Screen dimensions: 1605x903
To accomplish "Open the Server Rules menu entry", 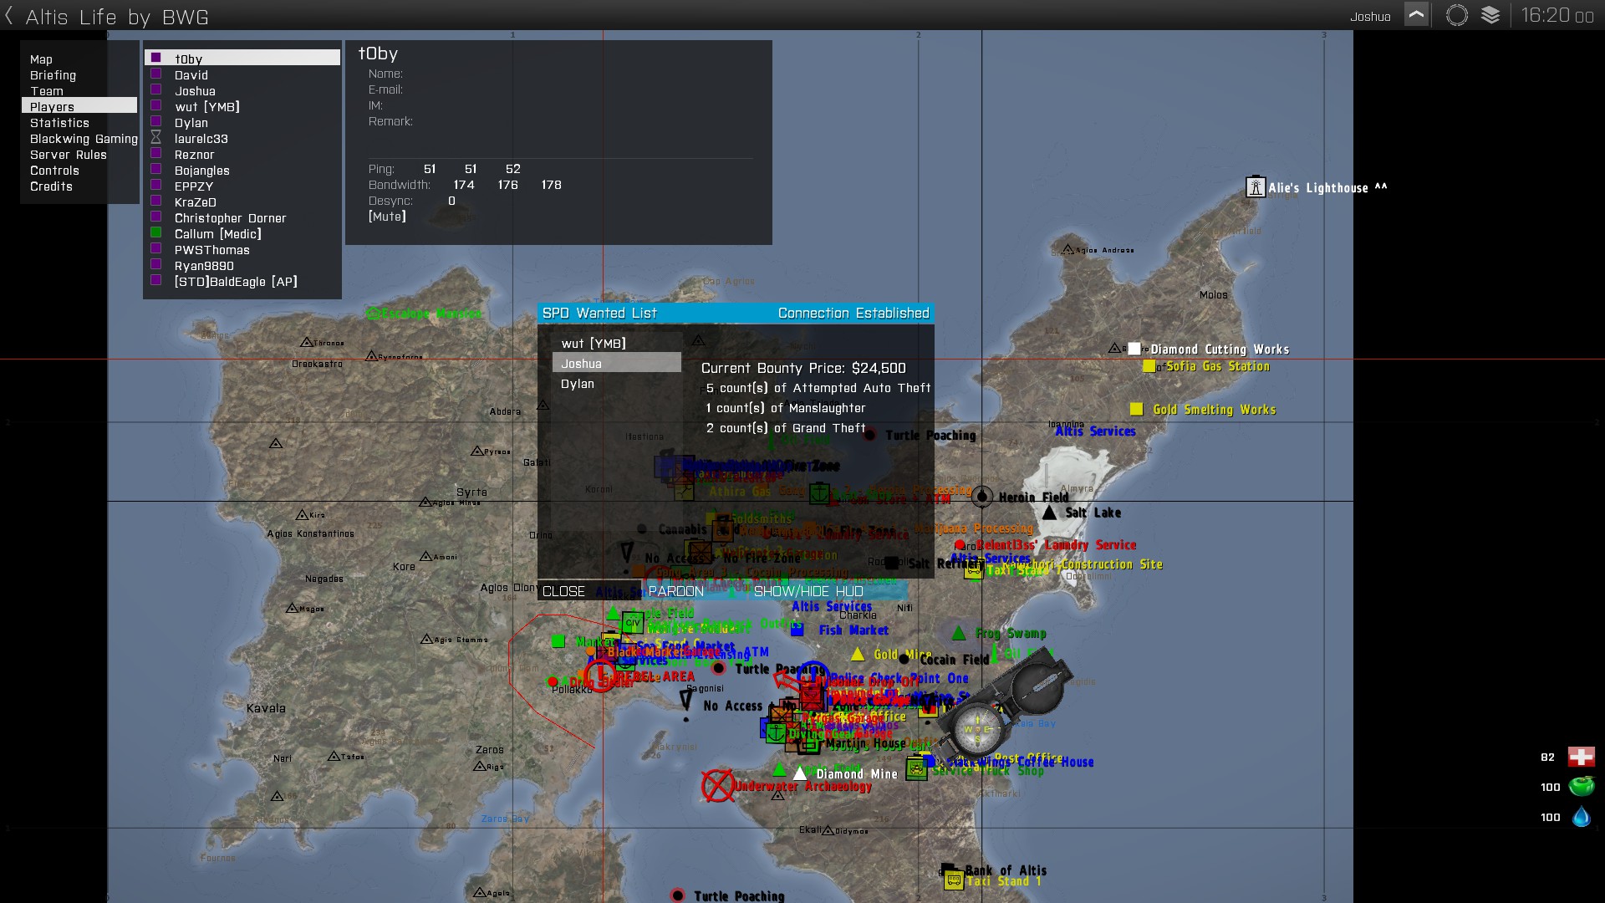I will click(69, 155).
